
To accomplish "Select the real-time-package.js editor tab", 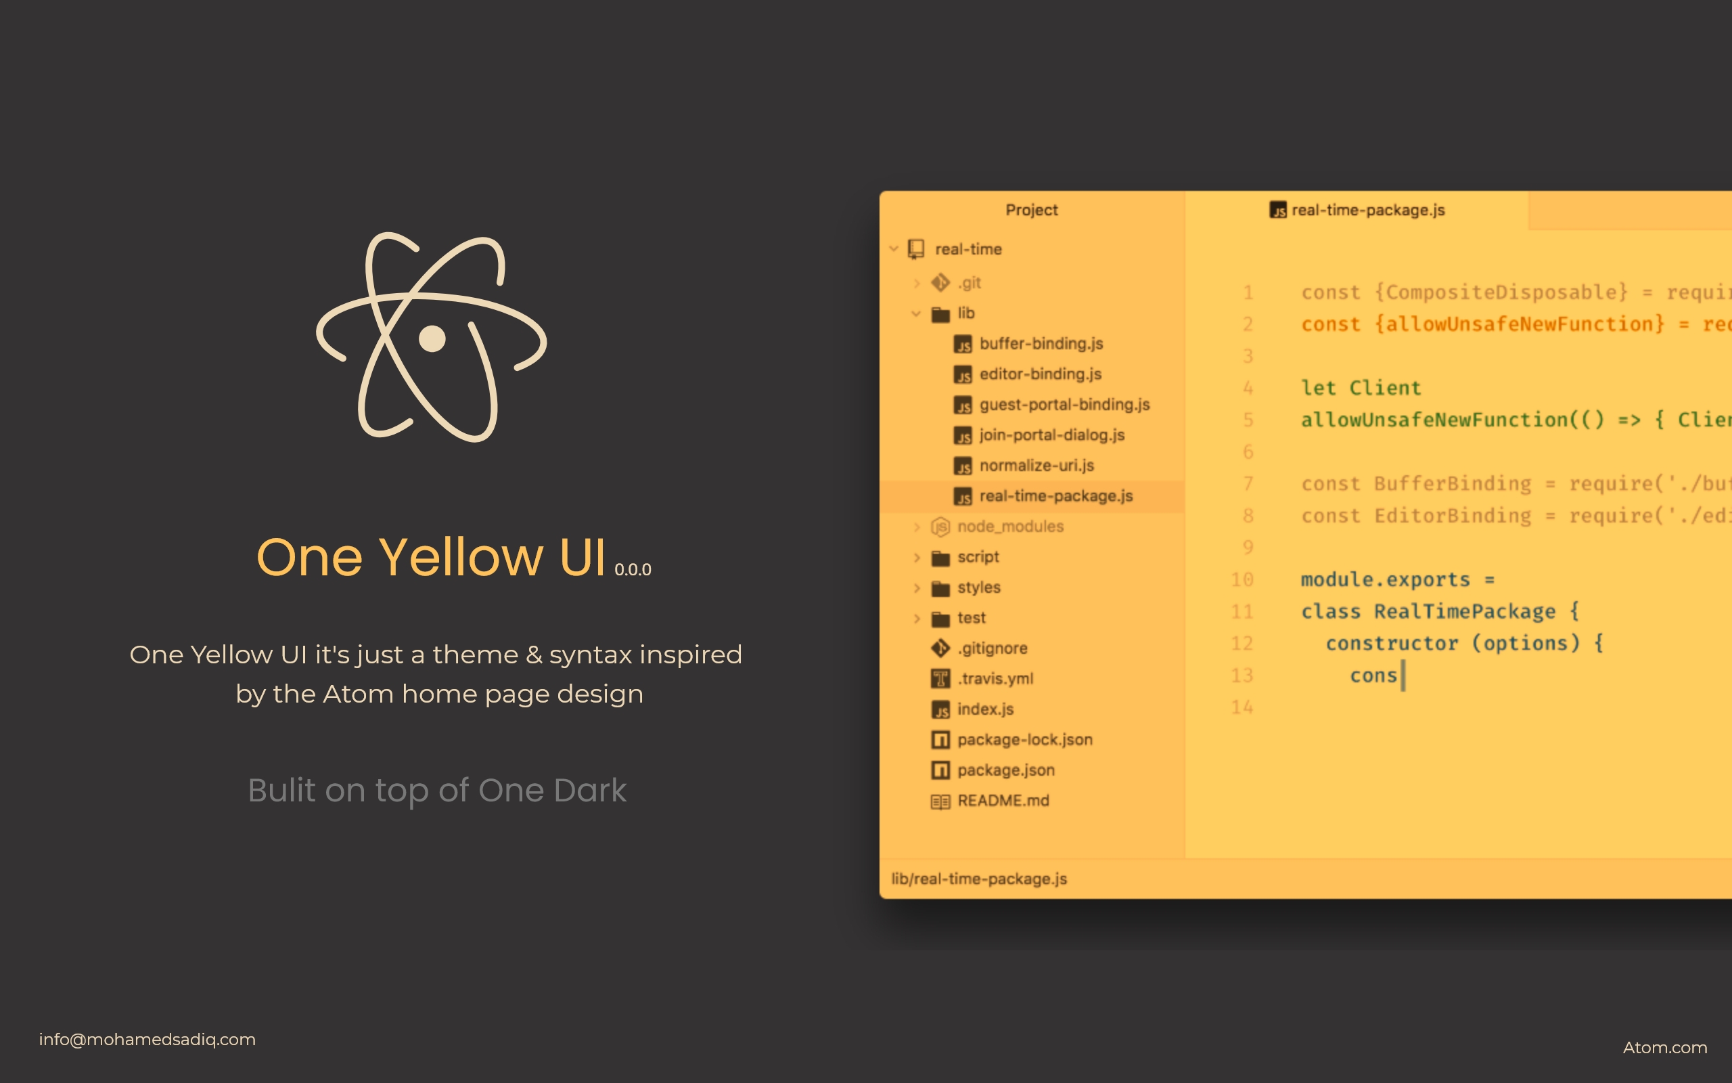I will coord(1357,211).
